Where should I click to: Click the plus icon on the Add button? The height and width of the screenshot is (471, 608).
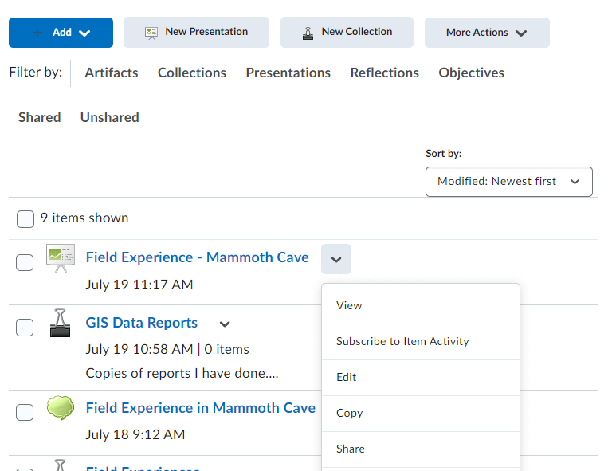tap(37, 33)
